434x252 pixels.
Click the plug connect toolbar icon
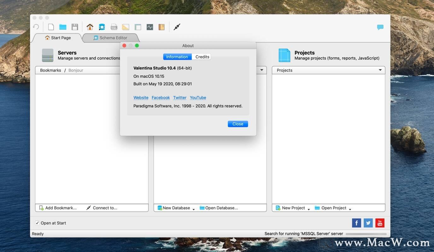click(x=177, y=27)
